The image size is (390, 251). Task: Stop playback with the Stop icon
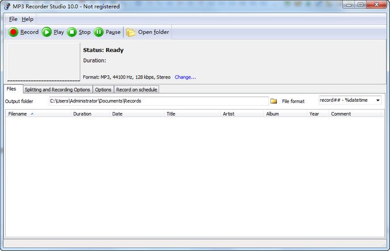72,32
